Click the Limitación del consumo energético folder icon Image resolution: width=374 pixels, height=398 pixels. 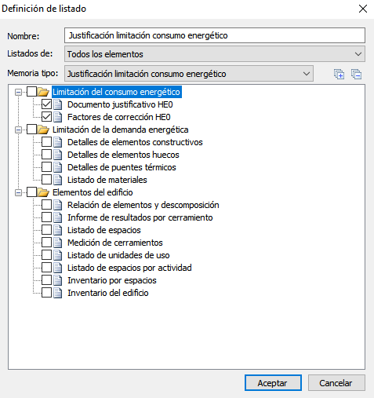pos(43,92)
